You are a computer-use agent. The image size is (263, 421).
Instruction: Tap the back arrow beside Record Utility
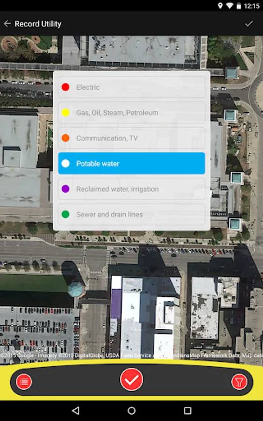[7, 24]
